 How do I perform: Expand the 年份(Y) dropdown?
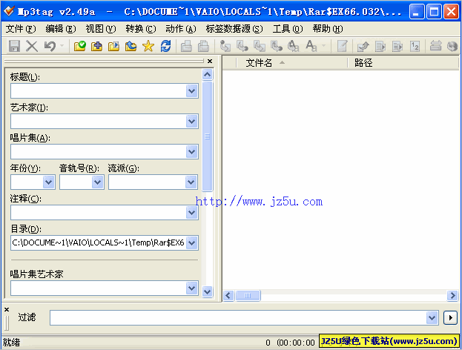click(x=49, y=182)
